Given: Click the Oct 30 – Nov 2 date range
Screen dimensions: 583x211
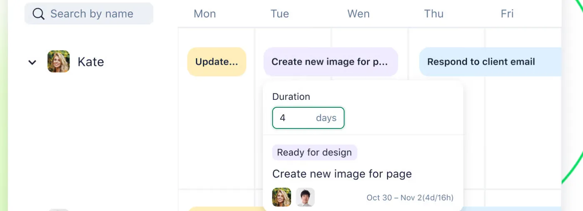Looking at the screenshot, I should (x=410, y=198).
